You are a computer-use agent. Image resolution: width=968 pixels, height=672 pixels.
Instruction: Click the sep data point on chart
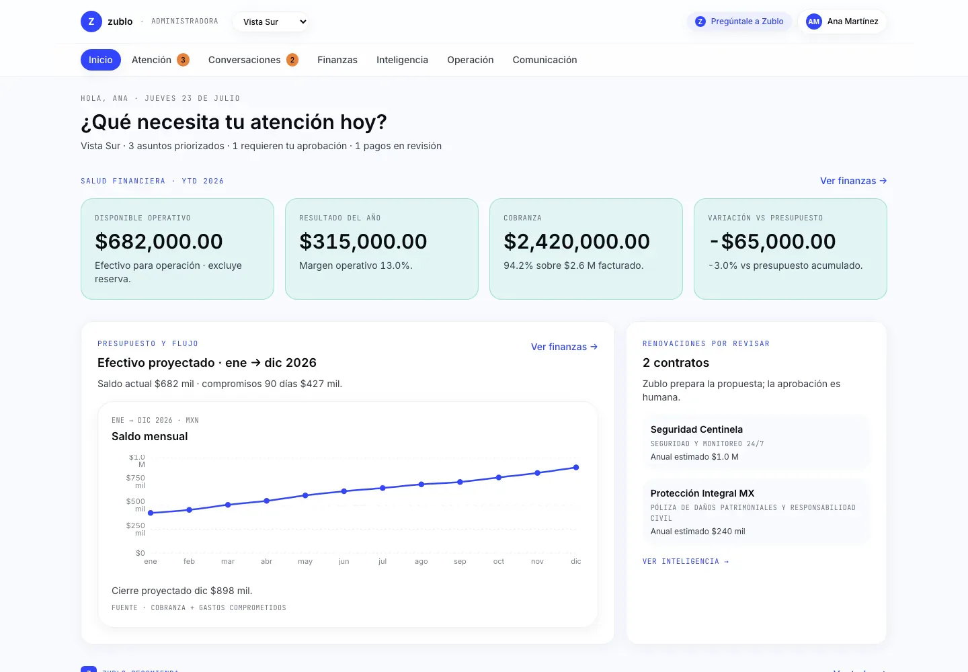coord(460,482)
